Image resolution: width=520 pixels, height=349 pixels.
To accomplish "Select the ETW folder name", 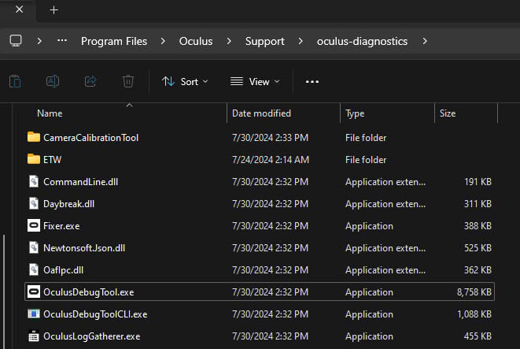I will (53, 160).
